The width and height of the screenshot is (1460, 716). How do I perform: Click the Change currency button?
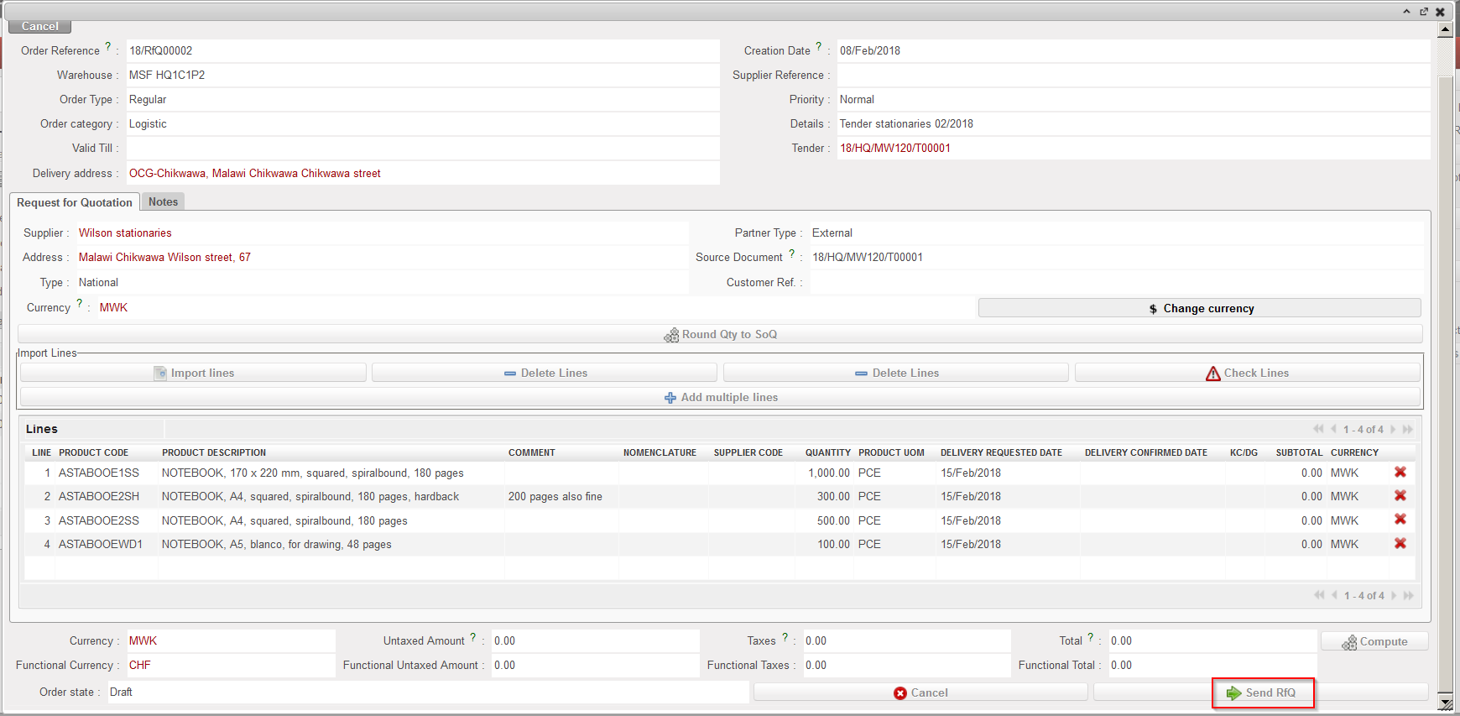(x=1199, y=308)
